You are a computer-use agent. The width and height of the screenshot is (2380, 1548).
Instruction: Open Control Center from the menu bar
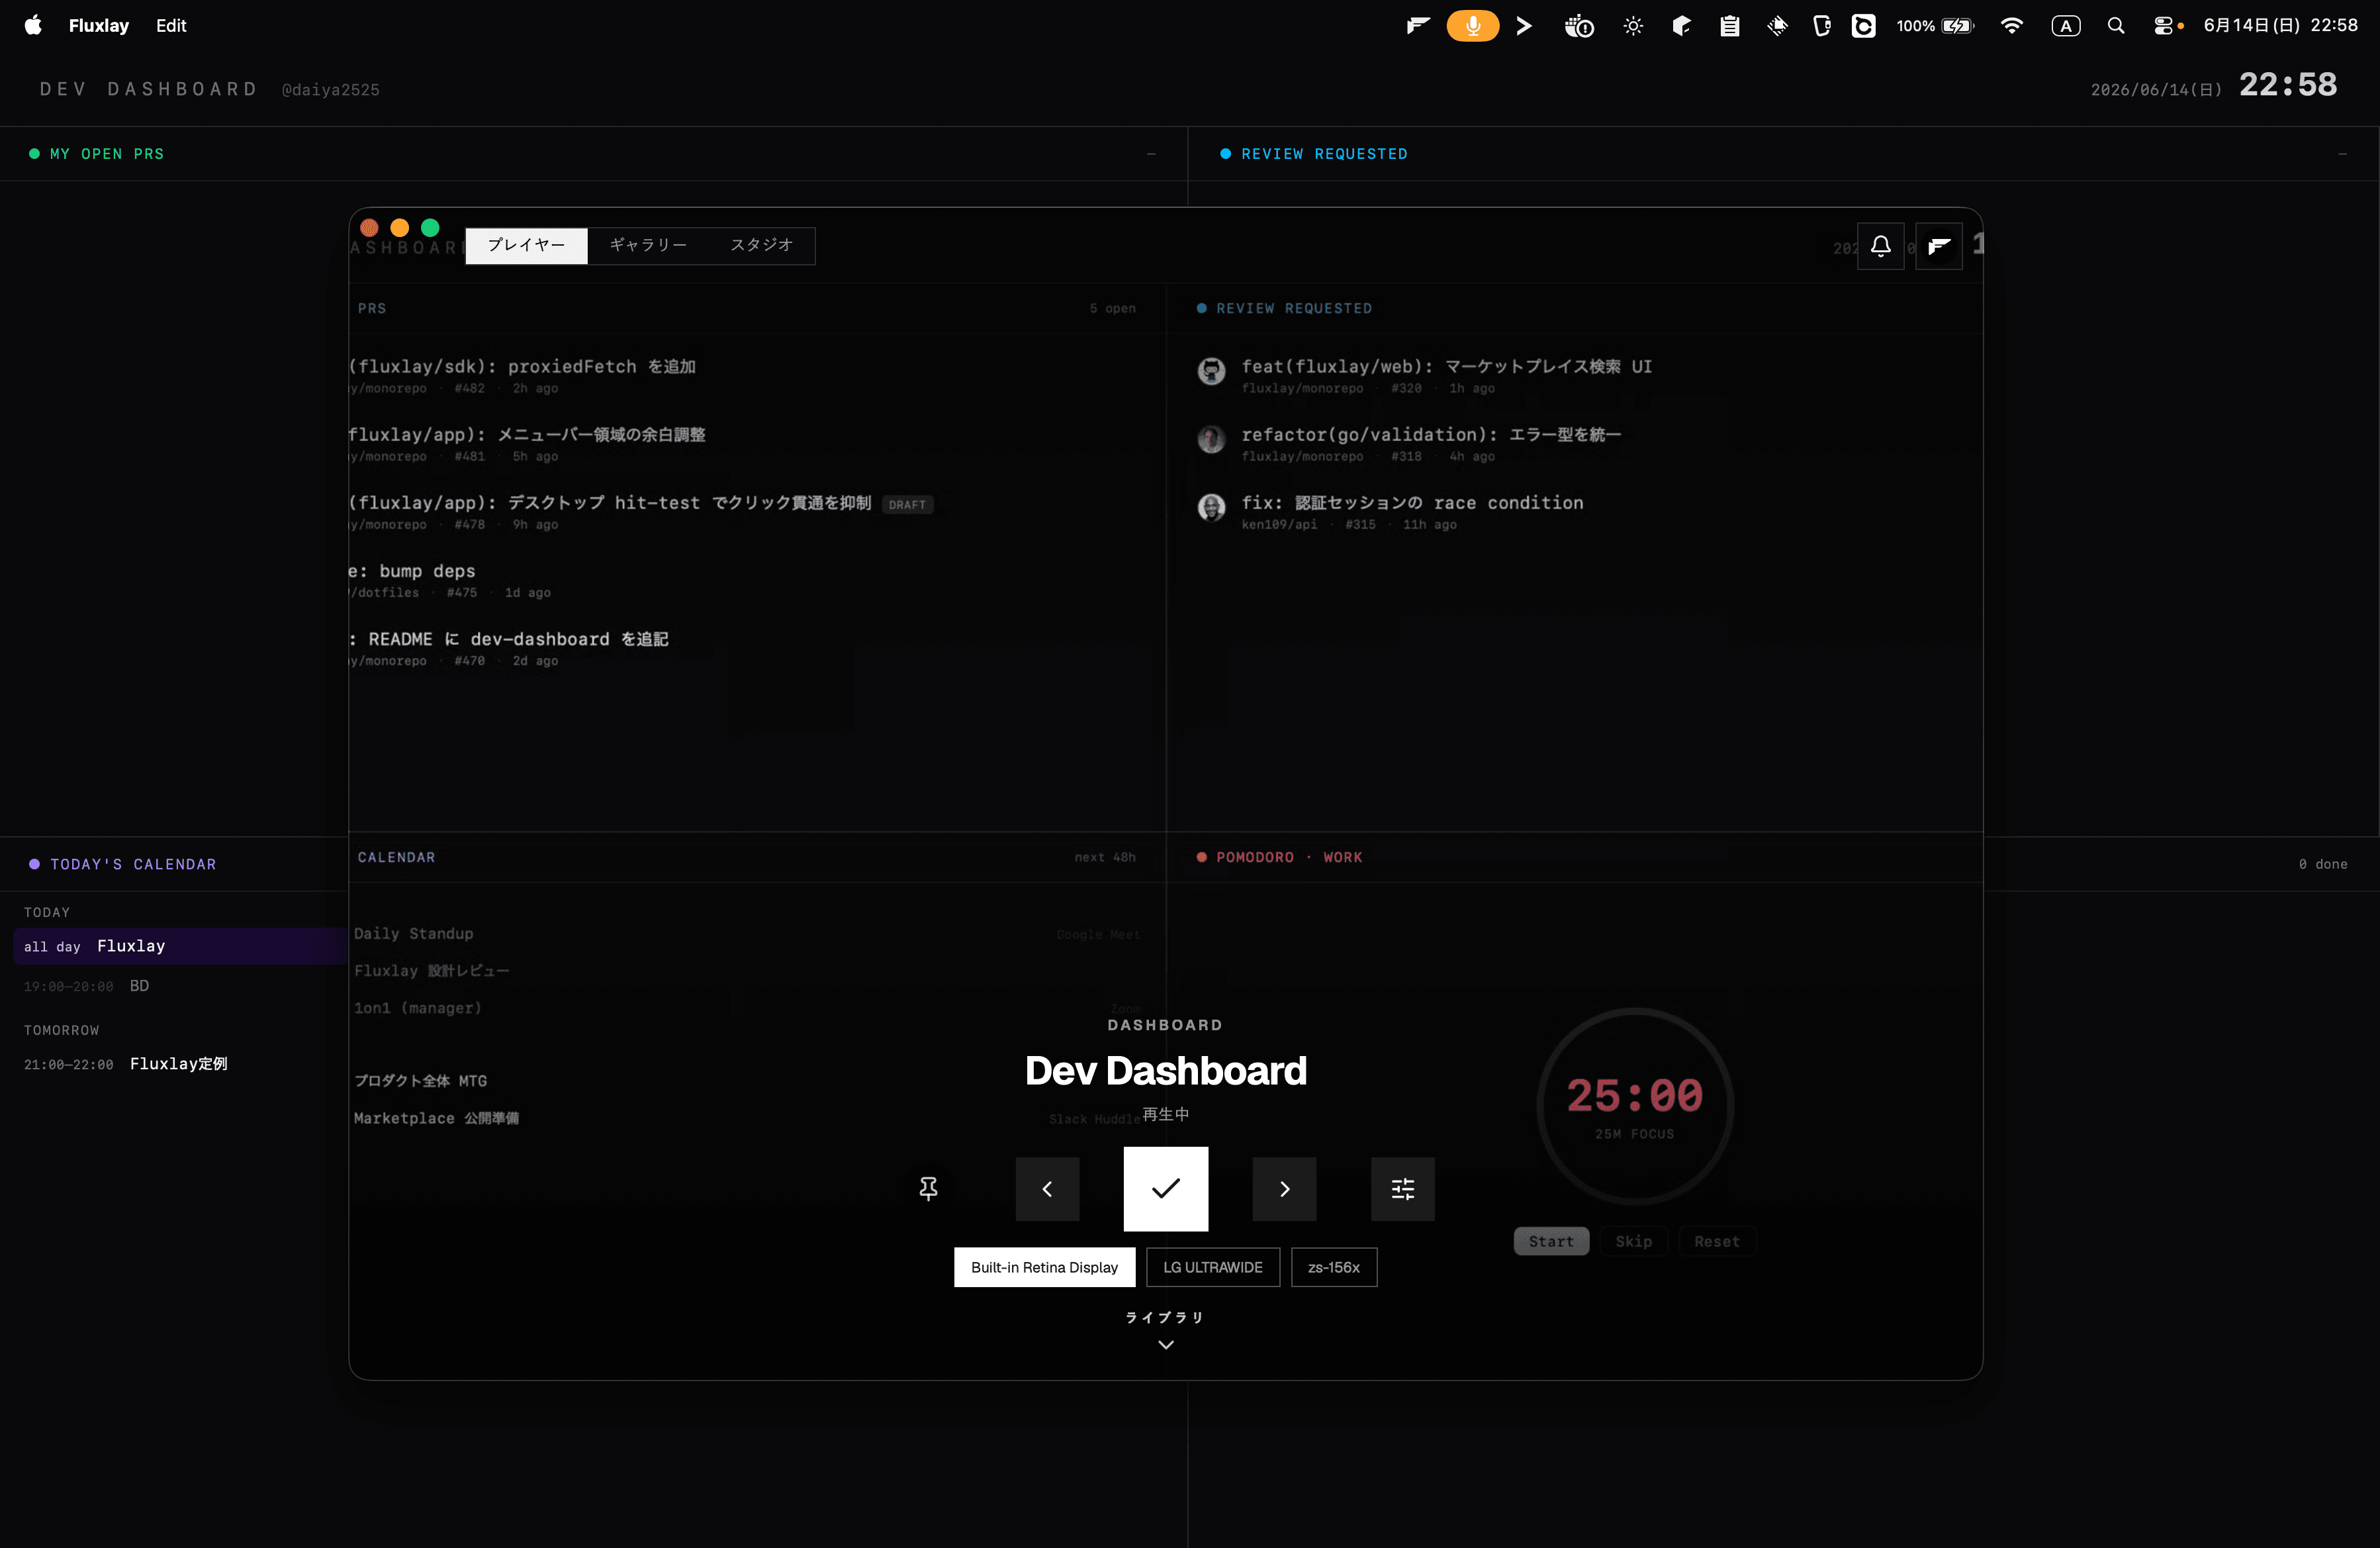(x=2165, y=26)
